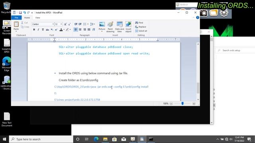The height and width of the screenshot is (143, 255).
Task: Toggle Bold formatting
Action: click(34, 29)
